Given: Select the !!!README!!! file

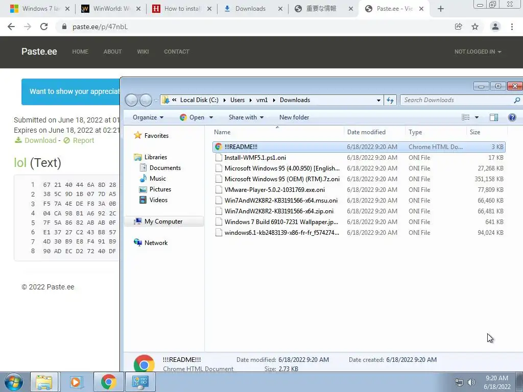Looking at the screenshot, I should click(x=359, y=146).
